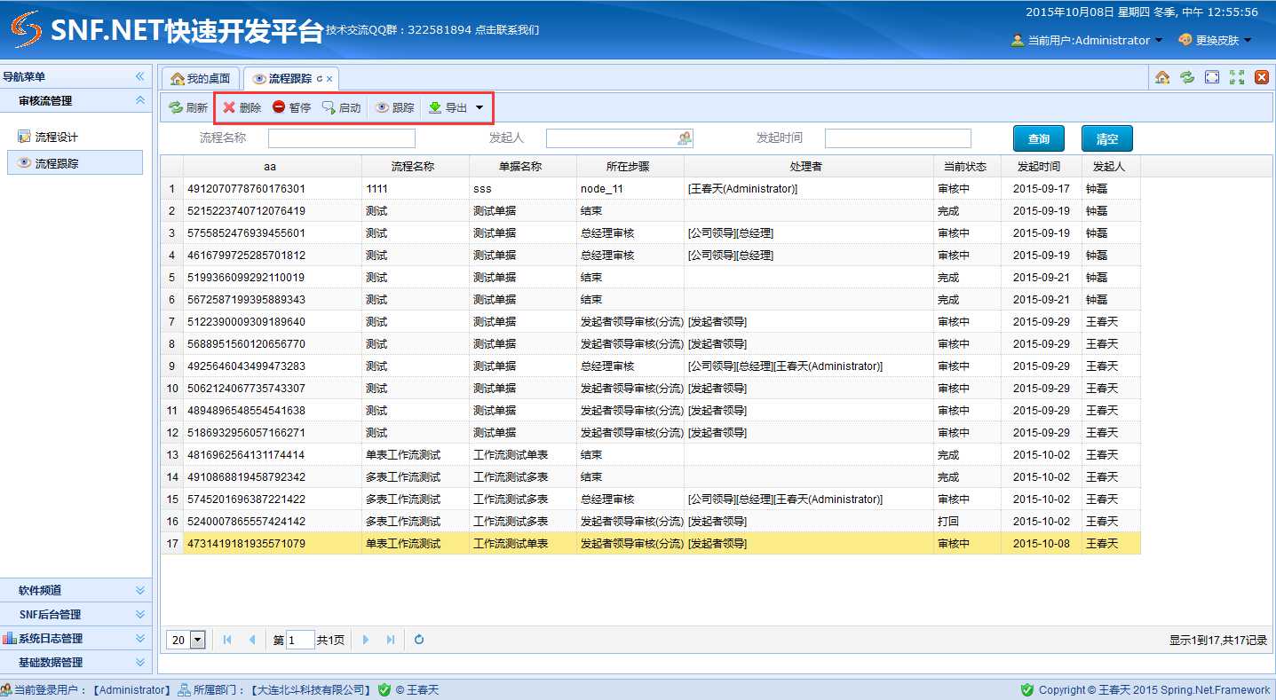This screenshot has height=700, width=1276.
Task: Sort by the 流程名称 column header
Action: coord(416,166)
